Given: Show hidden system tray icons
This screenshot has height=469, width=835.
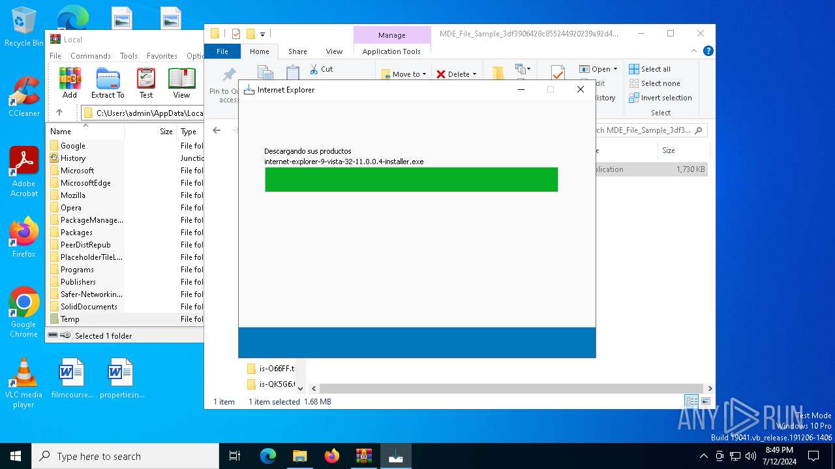Looking at the screenshot, I should (x=703, y=456).
